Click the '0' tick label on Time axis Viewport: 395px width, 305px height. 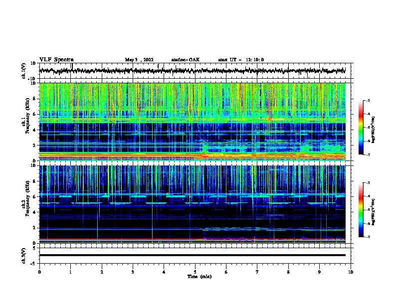pos(39,272)
